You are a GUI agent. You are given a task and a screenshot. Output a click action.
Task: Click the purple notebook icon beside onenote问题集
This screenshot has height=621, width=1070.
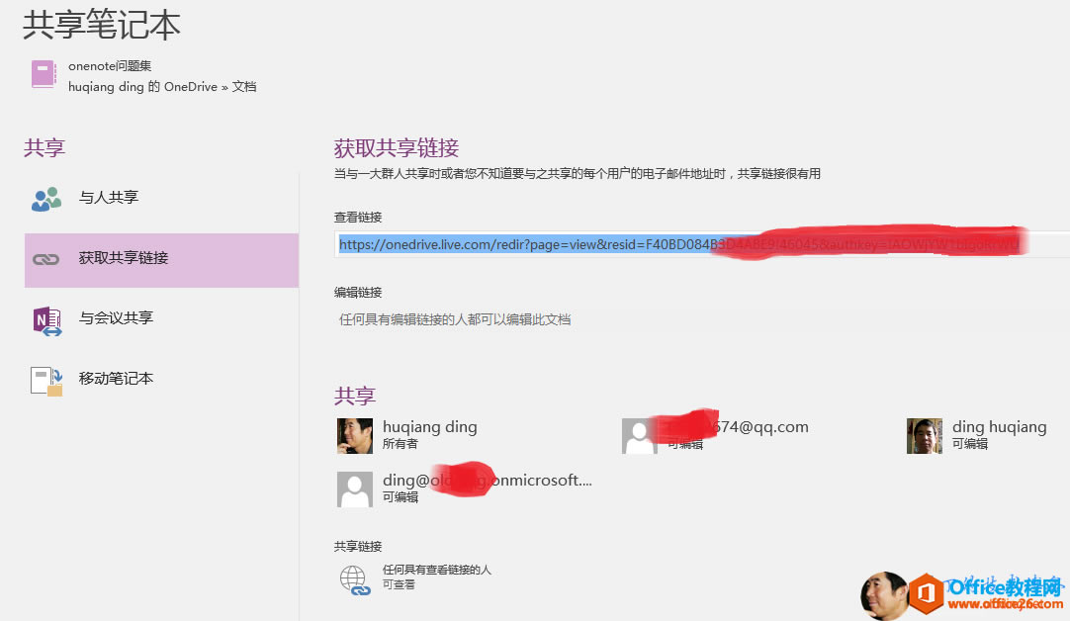(42, 74)
